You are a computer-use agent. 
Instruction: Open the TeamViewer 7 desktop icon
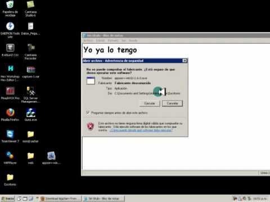tap(10, 136)
